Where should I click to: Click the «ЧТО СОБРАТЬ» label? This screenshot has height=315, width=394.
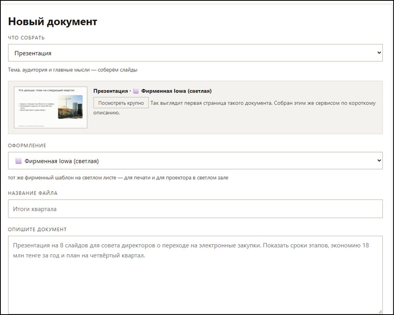(x=26, y=38)
